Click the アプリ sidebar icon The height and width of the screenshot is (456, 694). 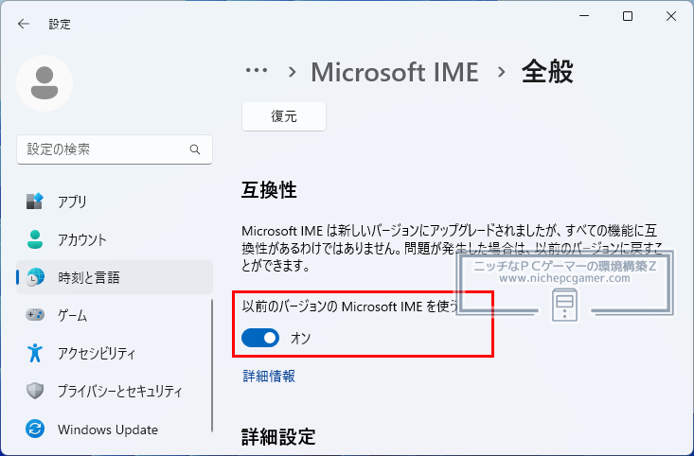[x=34, y=202]
